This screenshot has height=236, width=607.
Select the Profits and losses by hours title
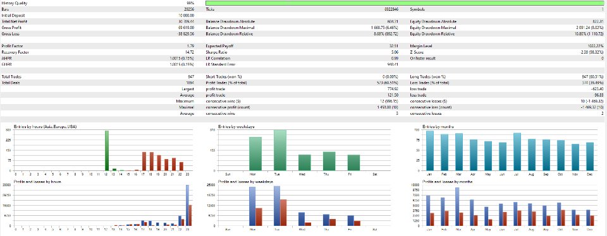pos(35,182)
